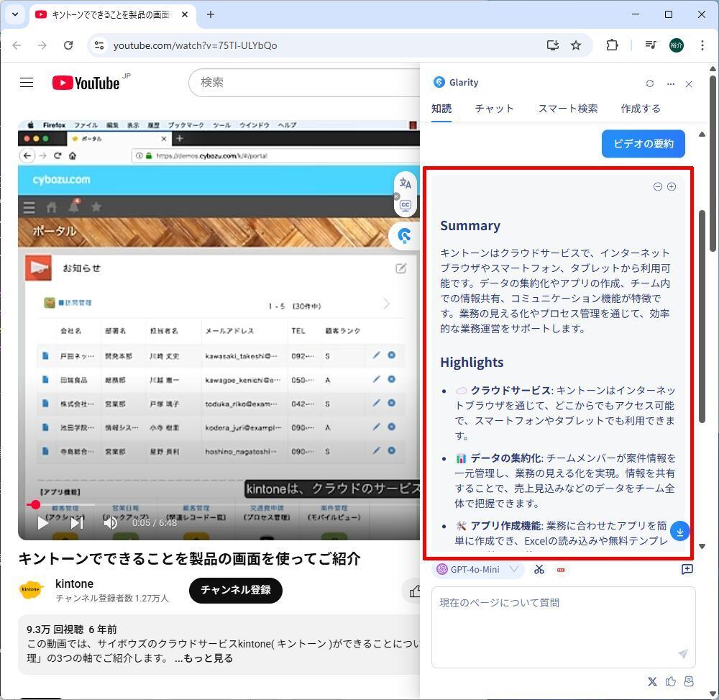Click the ビデオの要約 button
Image resolution: width=719 pixels, height=700 pixels.
644,144
